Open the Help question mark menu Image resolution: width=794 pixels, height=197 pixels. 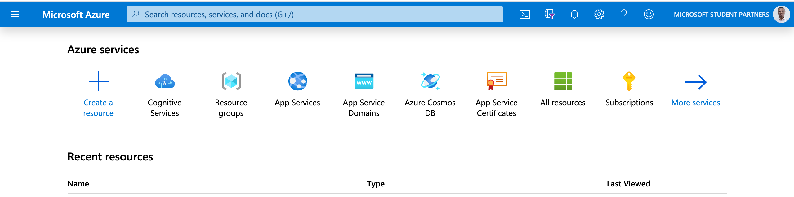tap(624, 14)
